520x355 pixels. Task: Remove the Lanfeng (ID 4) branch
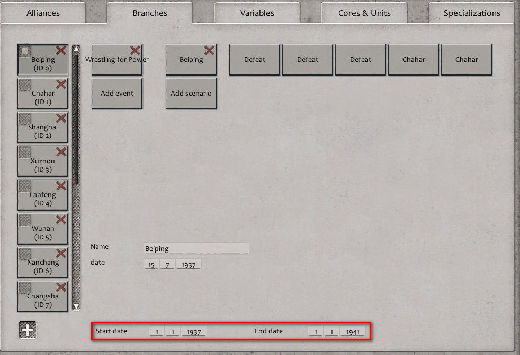[x=61, y=185]
